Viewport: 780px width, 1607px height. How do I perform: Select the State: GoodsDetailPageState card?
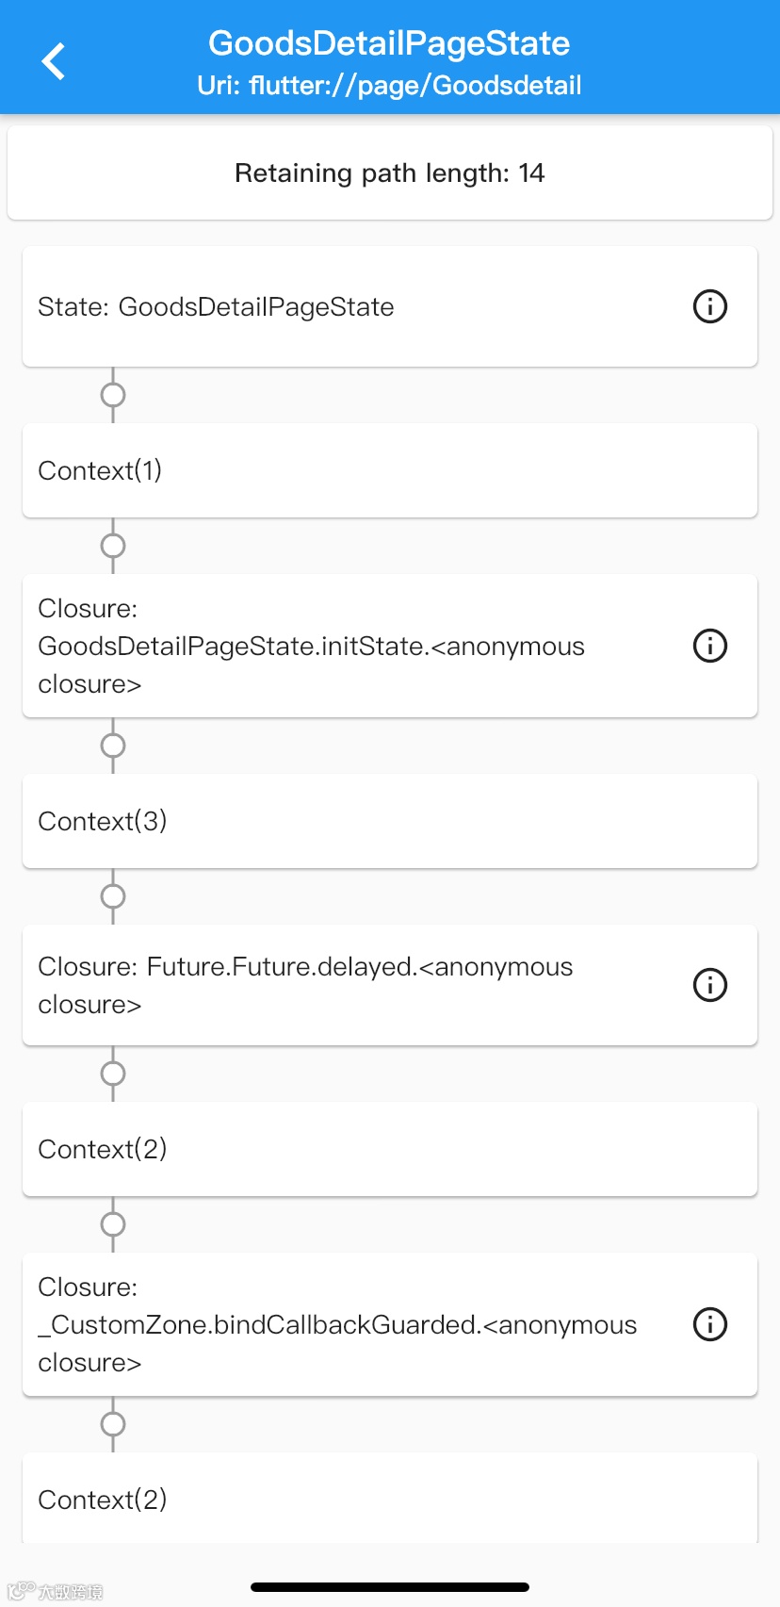(x=358, y=306)
